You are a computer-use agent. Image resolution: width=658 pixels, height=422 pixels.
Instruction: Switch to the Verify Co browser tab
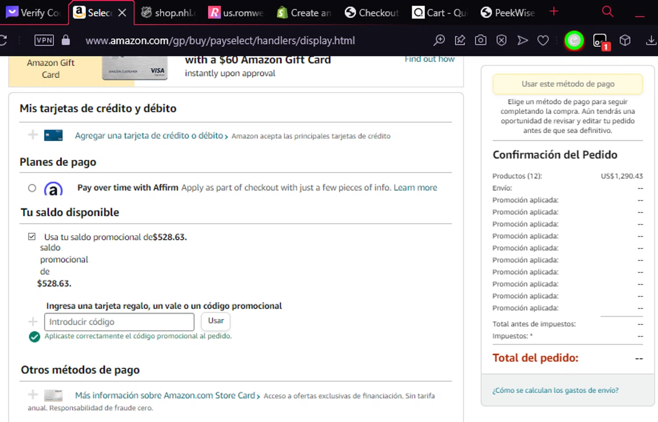tap(33, 13)
